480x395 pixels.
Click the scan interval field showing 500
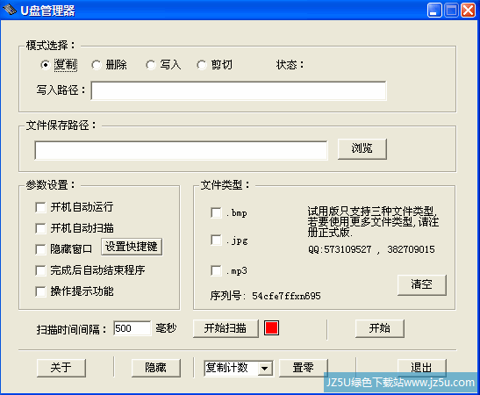click(x=132, y=328)
